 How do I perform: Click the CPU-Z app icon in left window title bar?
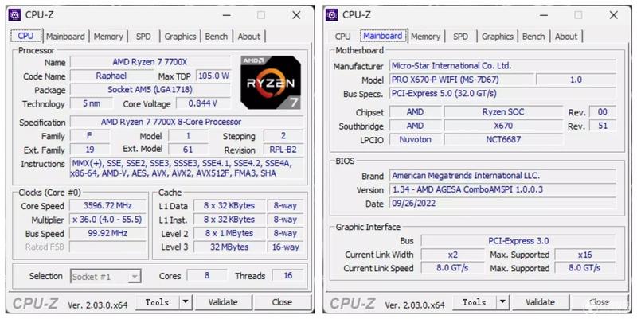(15, 15)
